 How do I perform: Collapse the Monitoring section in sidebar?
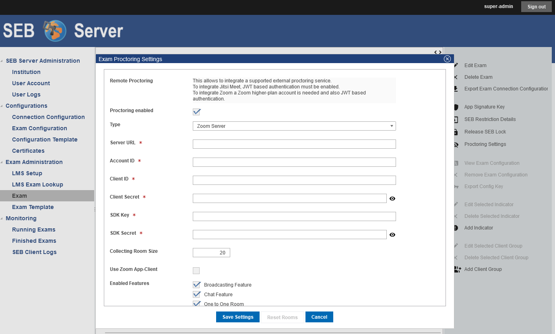pos(2,219)
